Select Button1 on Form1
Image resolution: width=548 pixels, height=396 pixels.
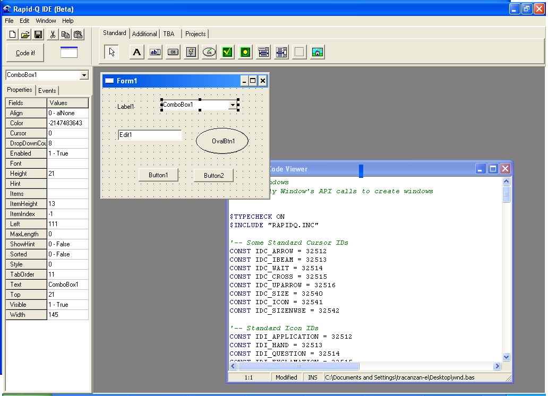158,175
